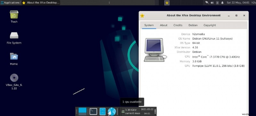Open the network connection tray icon
Viewport: 256px width, 116px height.
[x=207, y=3]
